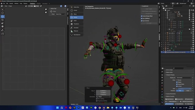Select Head for Relations setting

(x=188, y=91)
